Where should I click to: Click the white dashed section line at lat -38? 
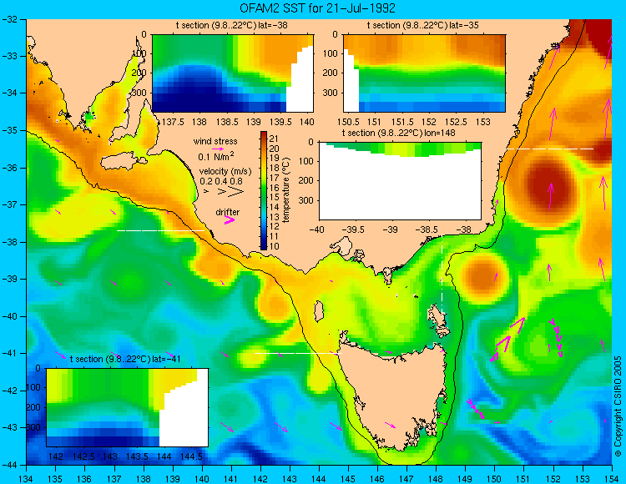click(160, 230)
